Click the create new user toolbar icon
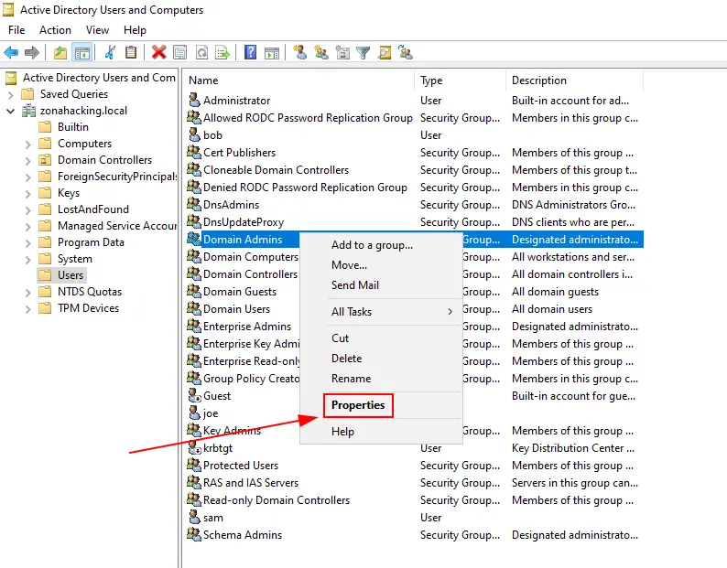 299,53
